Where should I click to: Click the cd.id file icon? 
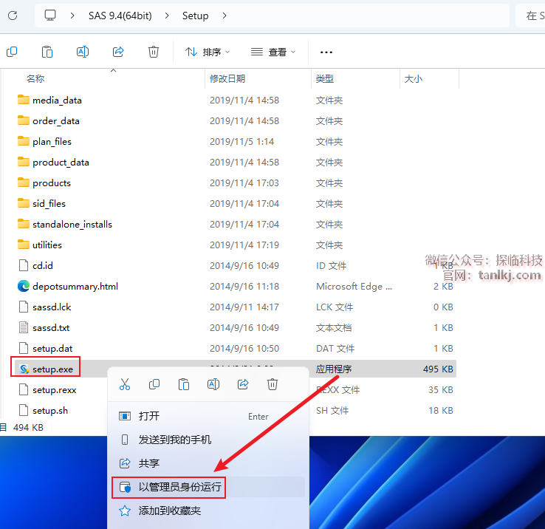click(24, 266)
